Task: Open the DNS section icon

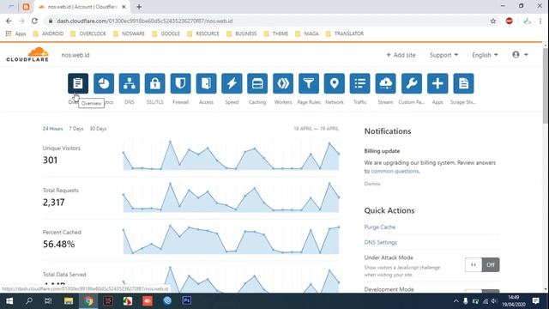Action: 130,83
